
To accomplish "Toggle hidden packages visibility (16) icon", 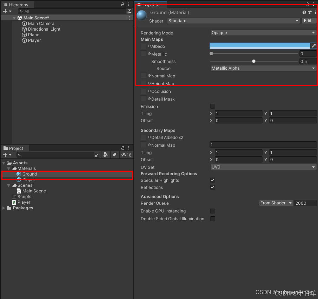I will pyautogui.click(x=126, y=155).
